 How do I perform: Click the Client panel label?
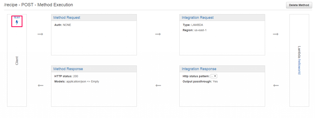[17, 61]
